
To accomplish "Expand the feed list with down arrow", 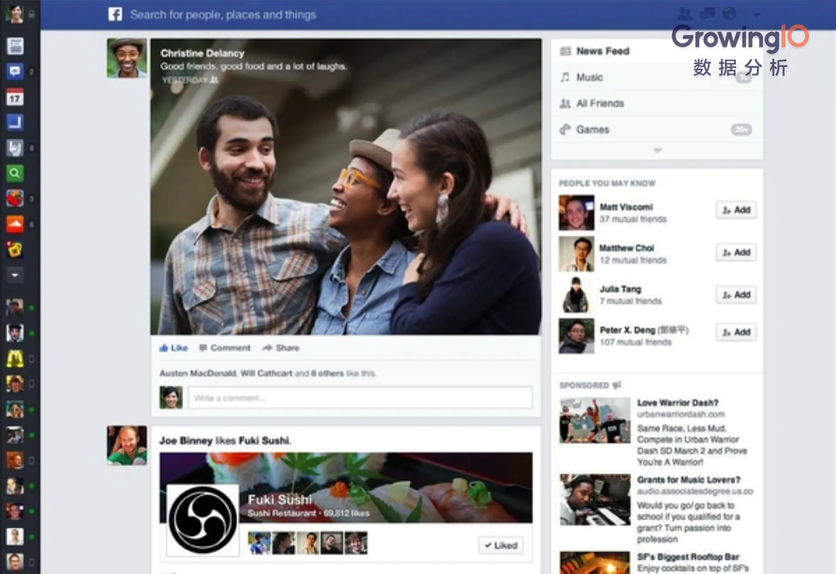I will pyautogui.click(x=657, y=150).
